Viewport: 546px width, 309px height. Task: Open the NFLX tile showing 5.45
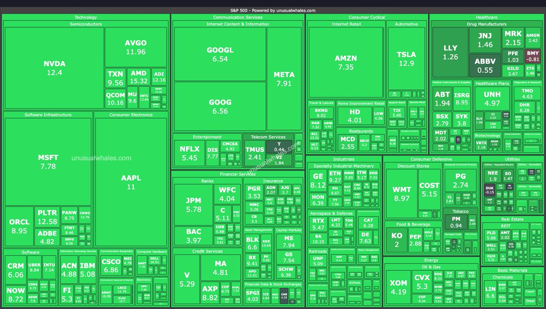coord(189,154)
